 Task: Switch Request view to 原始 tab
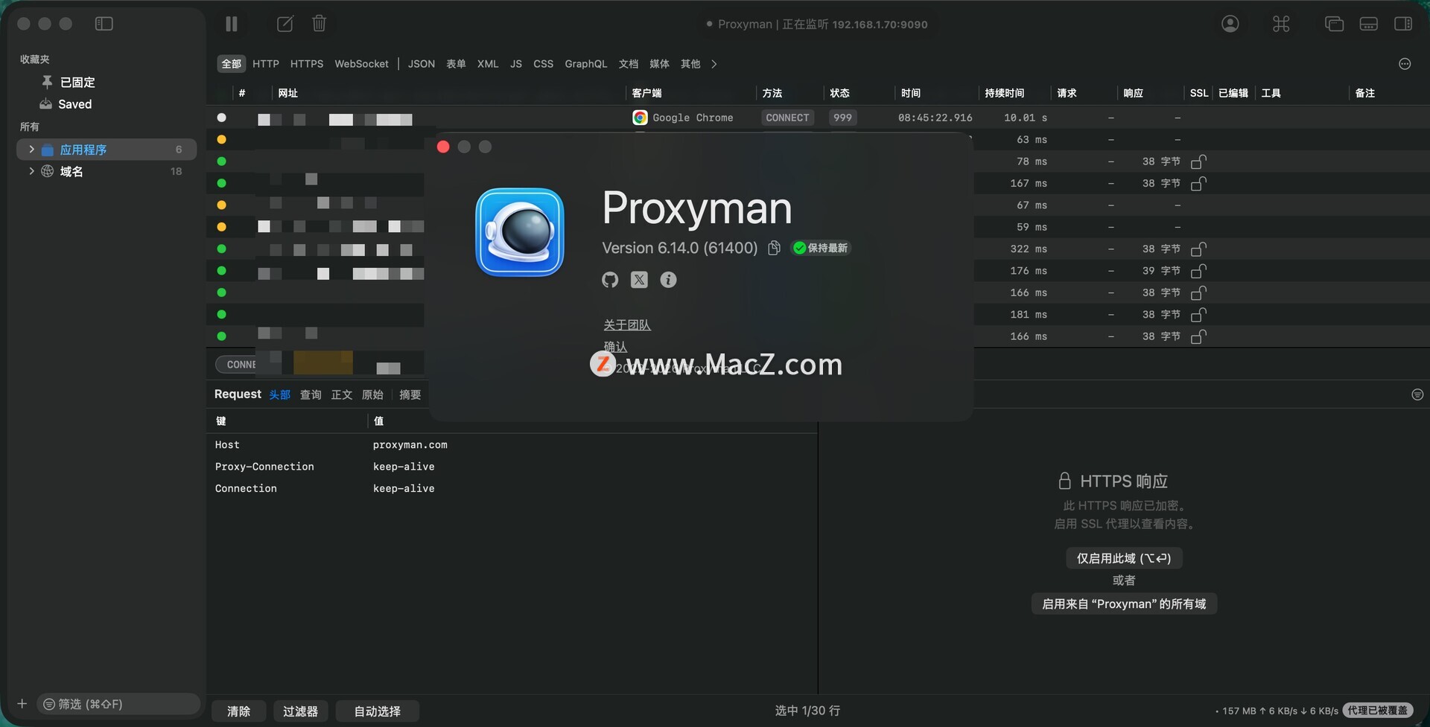tap(372, 395)
